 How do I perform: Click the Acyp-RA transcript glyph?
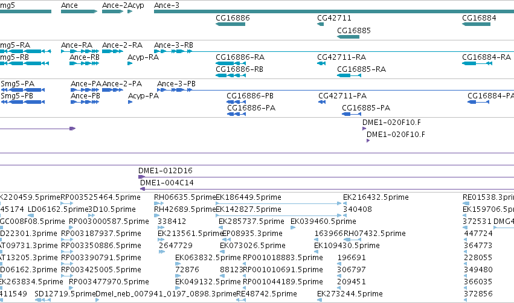pyautogui.click(x=130, y=63)
